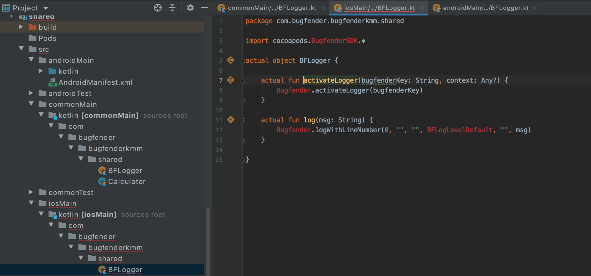Screen dimensions: 591x276
Task: Click the Collapse All icon in Project toolbar
Action: pos(172,8)
